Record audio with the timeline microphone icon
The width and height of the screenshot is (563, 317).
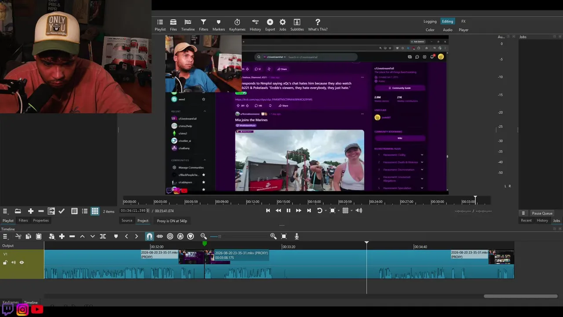click(296, 236)
